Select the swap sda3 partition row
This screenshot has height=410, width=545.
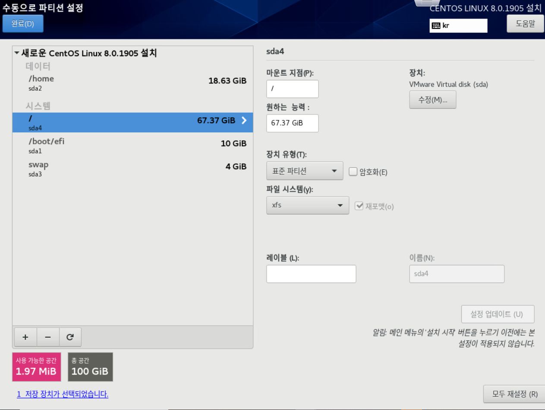tap(132, 169)
